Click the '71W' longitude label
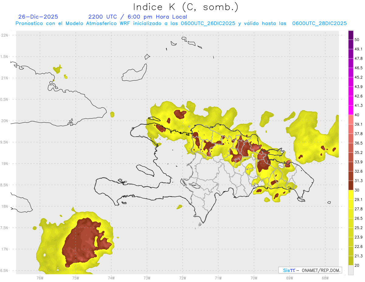This screenshot has width=365, height=282. (x=218, y=278)
